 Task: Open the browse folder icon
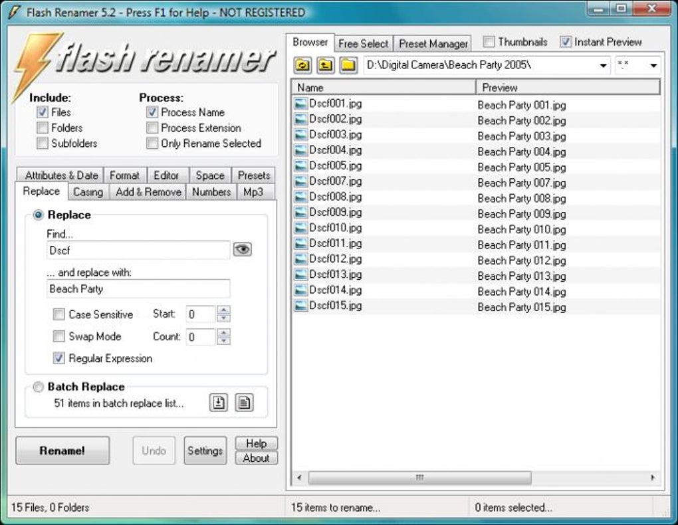(348, 65)
